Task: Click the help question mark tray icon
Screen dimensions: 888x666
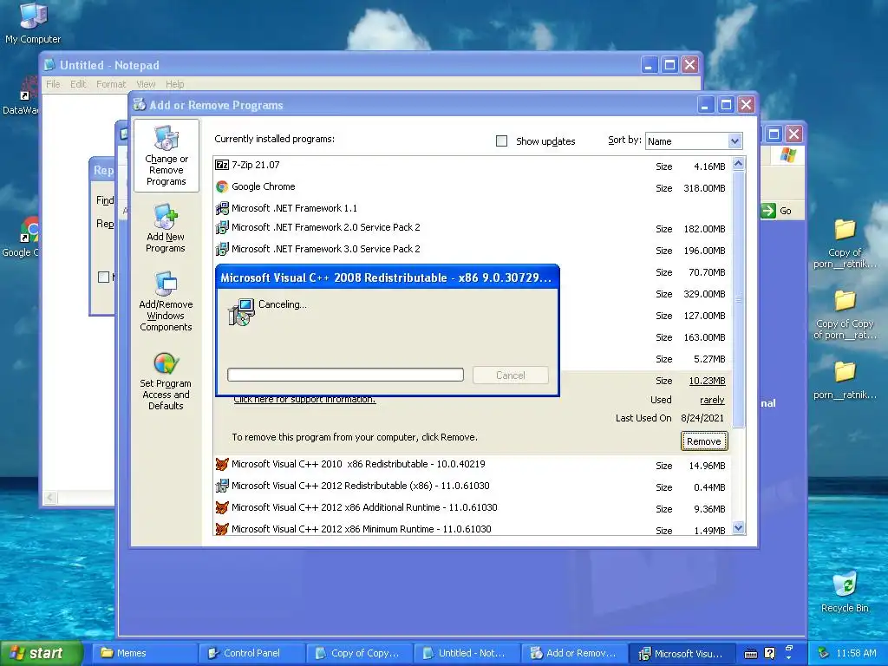Action: [x=769, y=653]
